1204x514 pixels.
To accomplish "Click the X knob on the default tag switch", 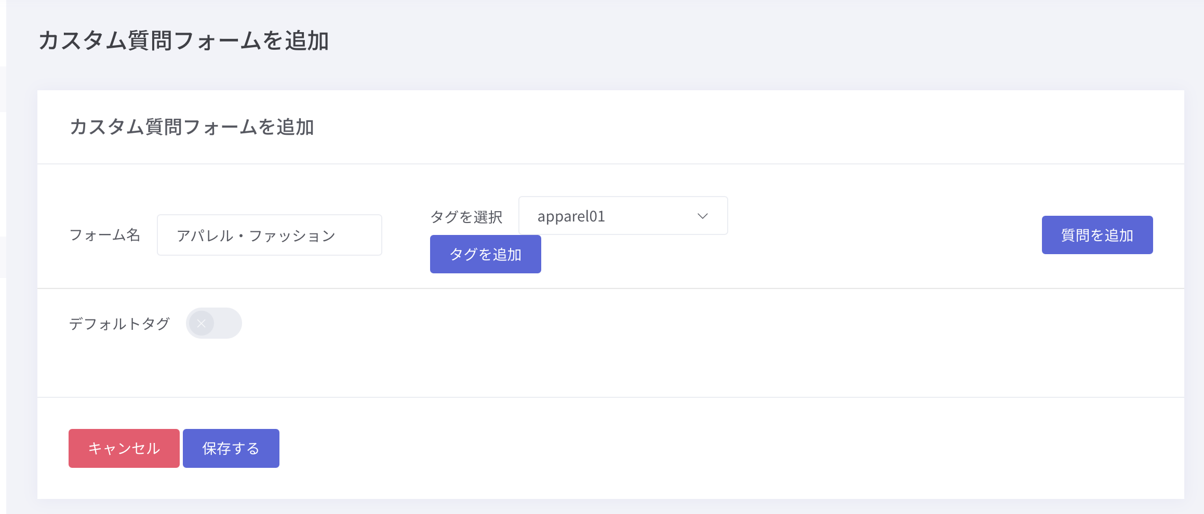I will [x=202, y=324].
